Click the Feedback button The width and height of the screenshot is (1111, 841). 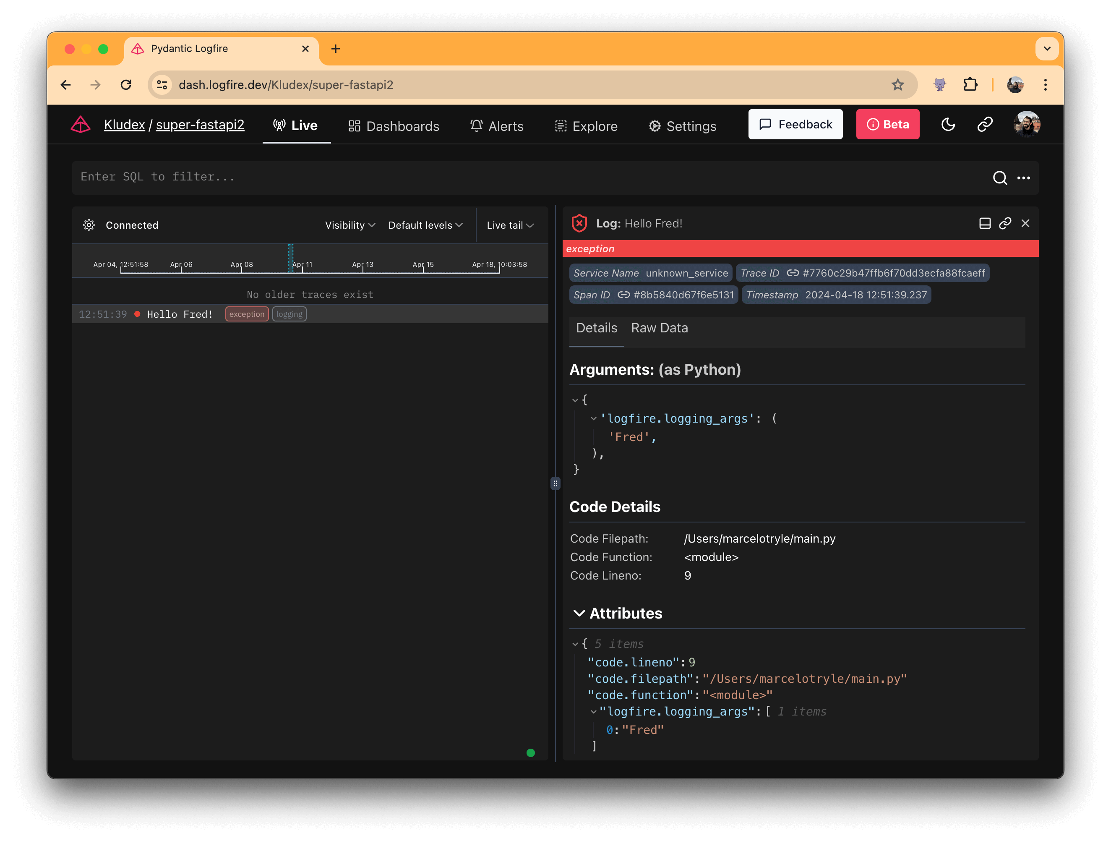point(795,125)
